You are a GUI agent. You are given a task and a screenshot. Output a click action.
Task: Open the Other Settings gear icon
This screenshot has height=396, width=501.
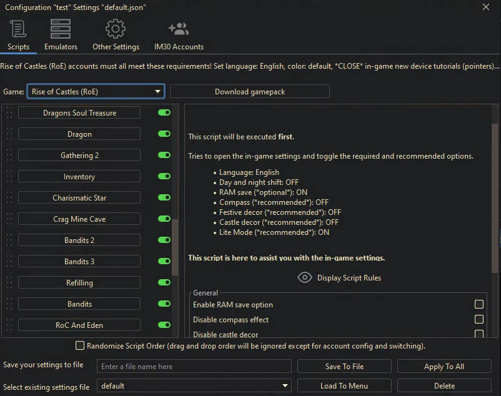tap(116, 29)
